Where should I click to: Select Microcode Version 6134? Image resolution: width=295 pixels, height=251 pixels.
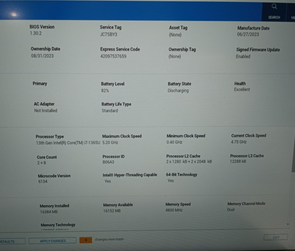click(x=43, y=181)
